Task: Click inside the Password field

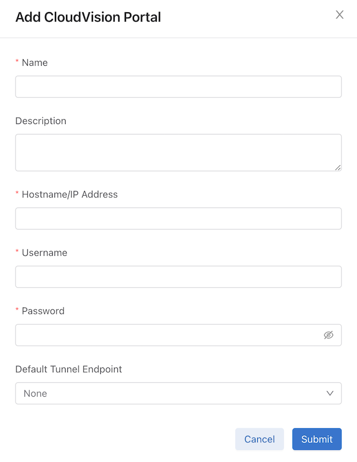Action: (169, 335)
